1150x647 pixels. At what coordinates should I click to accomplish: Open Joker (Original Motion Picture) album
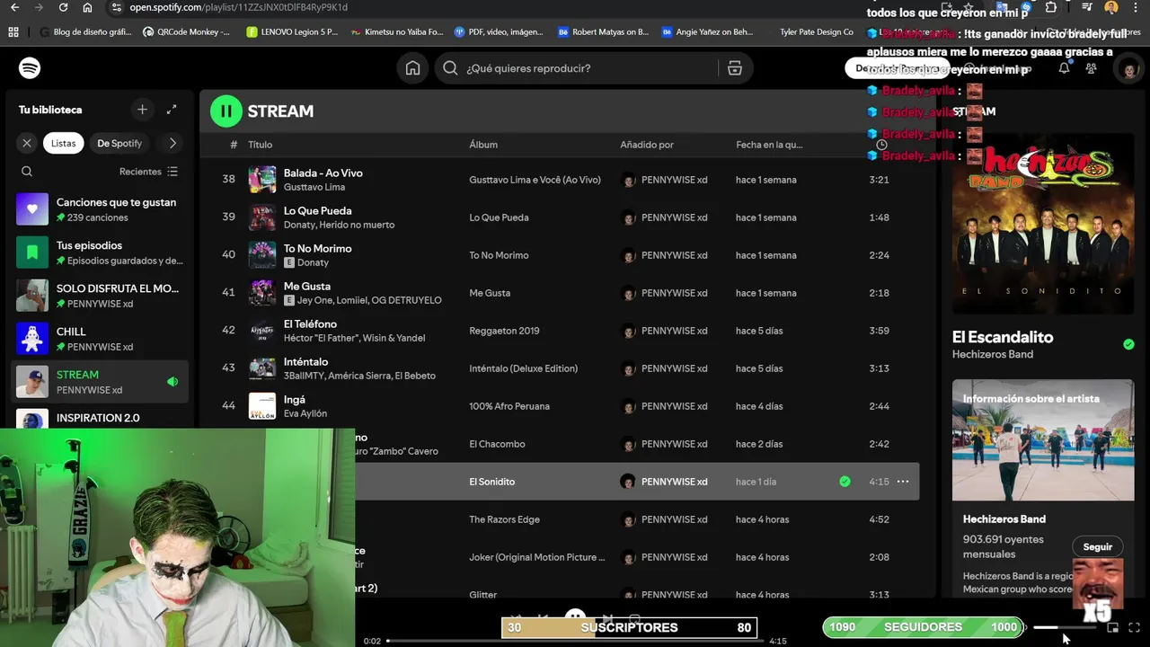point(537,557)
